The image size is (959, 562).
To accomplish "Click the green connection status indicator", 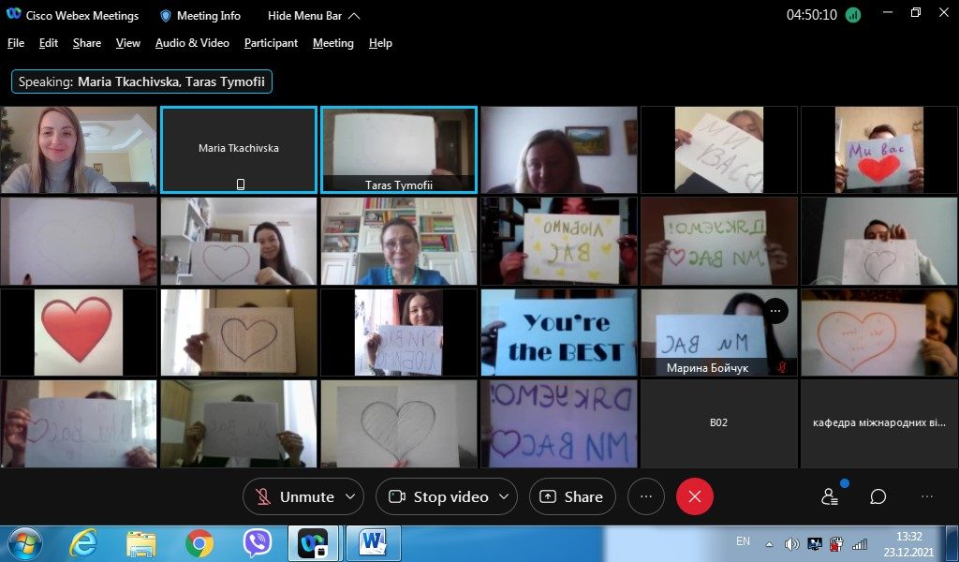I will 852,15.
